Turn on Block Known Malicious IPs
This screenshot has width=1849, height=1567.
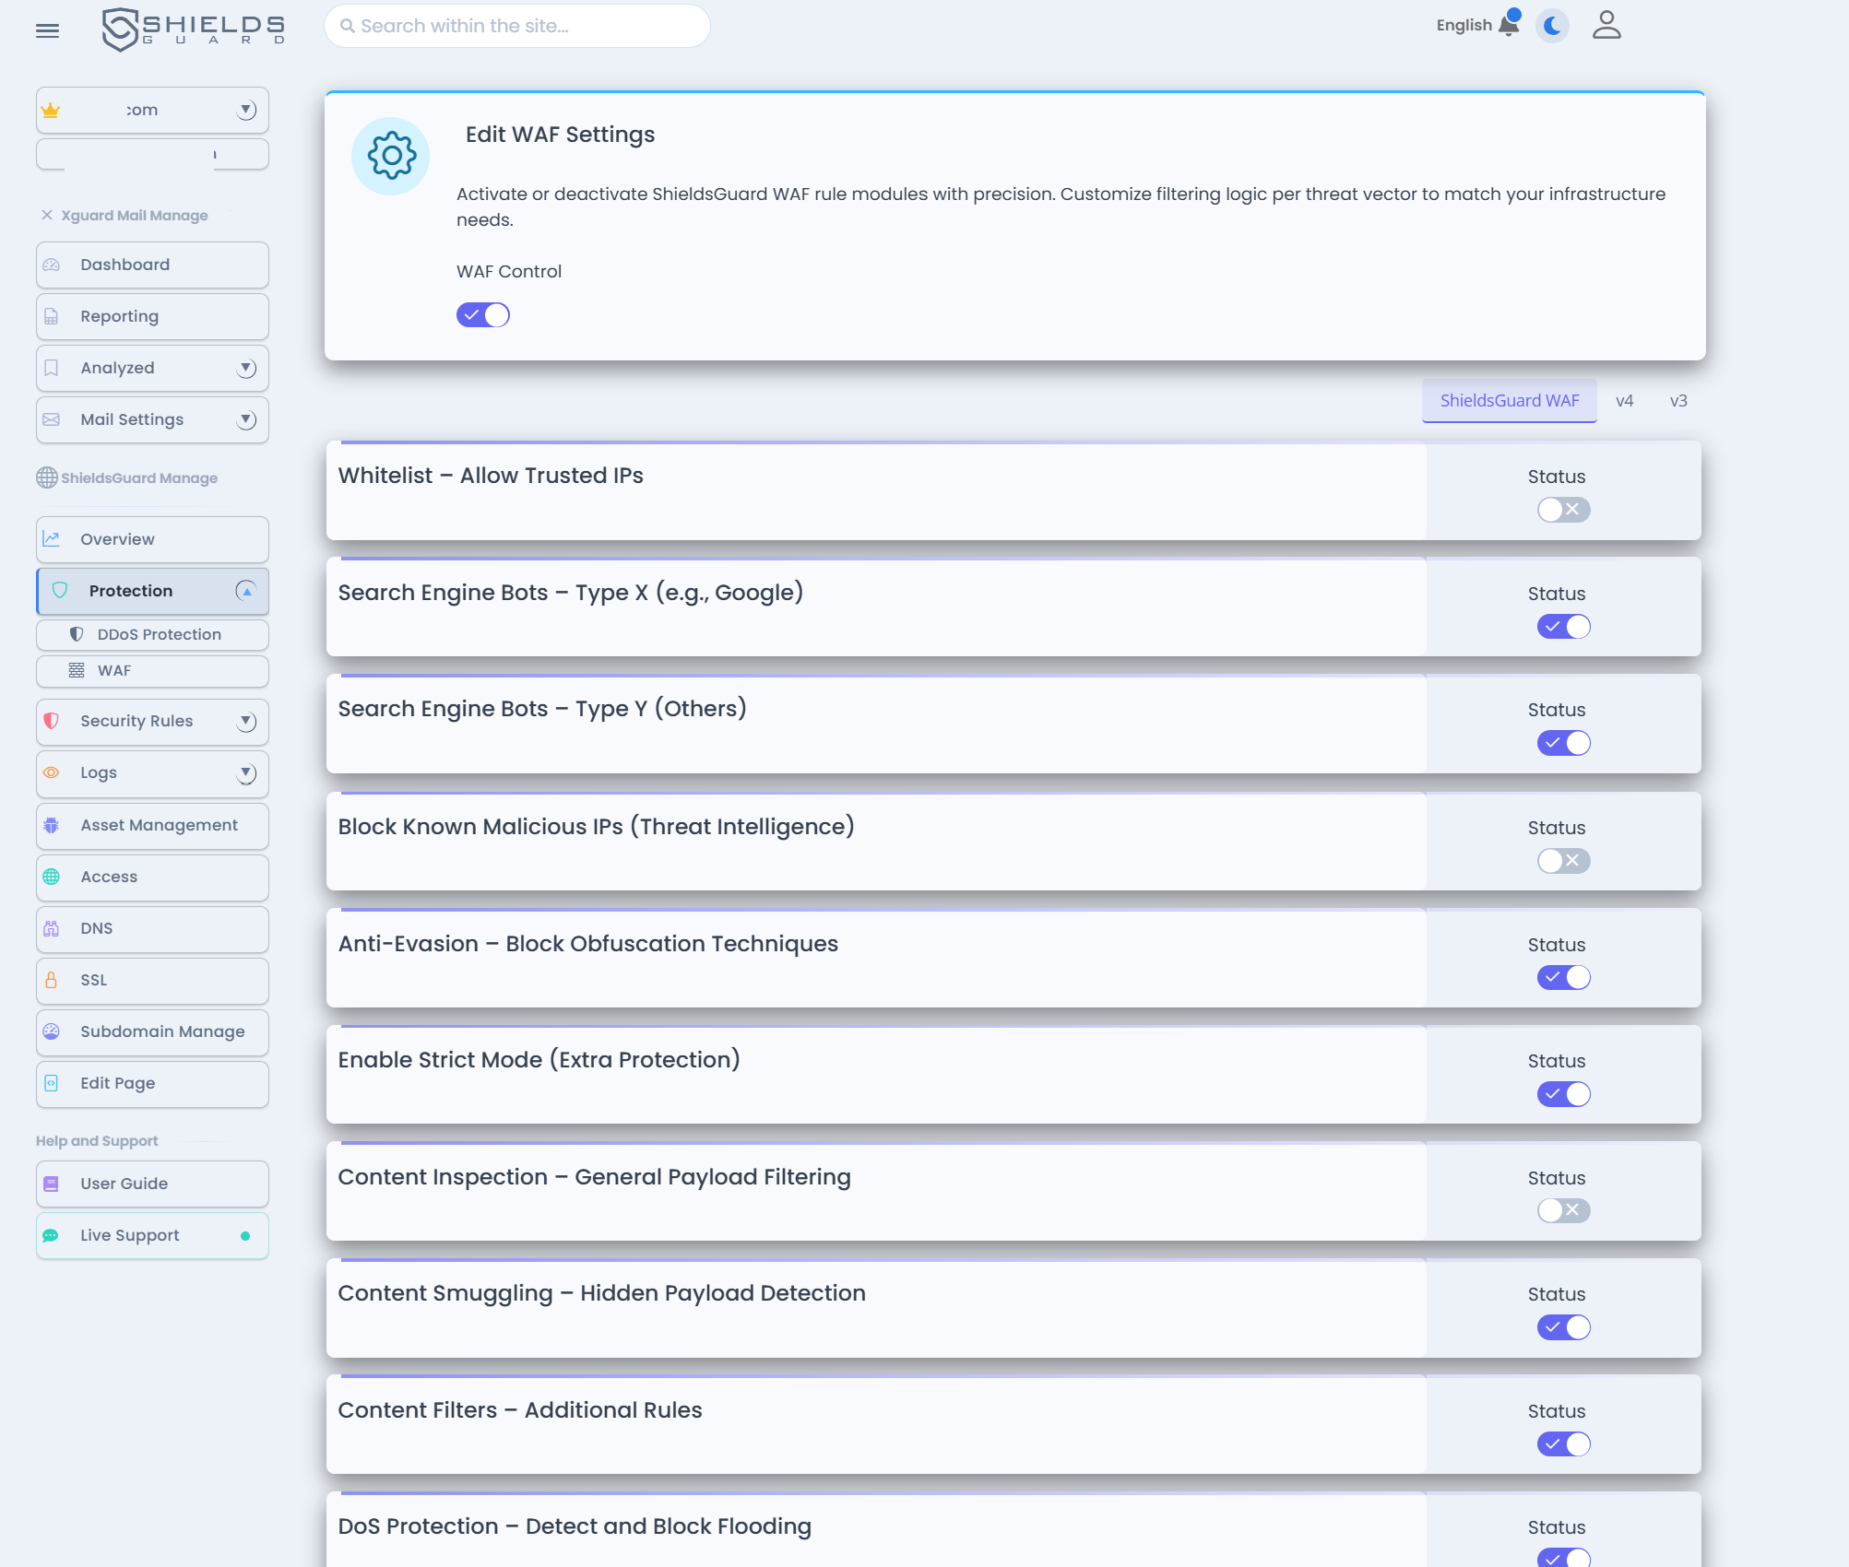[1563, 861]
